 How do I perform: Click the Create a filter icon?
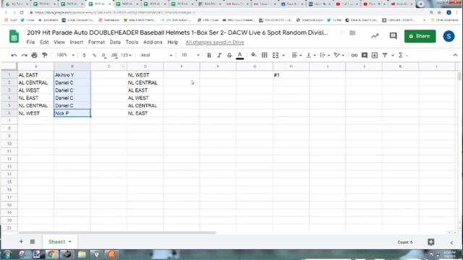coord(385,55)
